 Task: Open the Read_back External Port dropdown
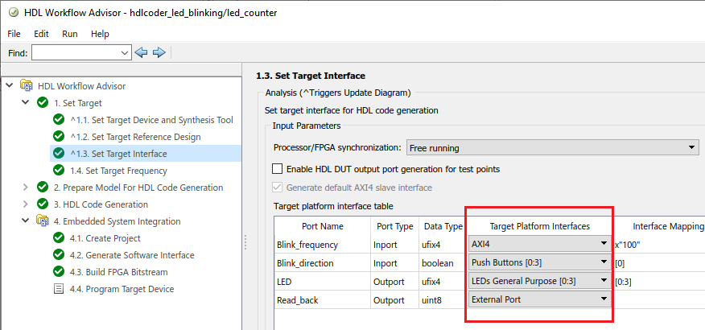click(x=538, y=299)
